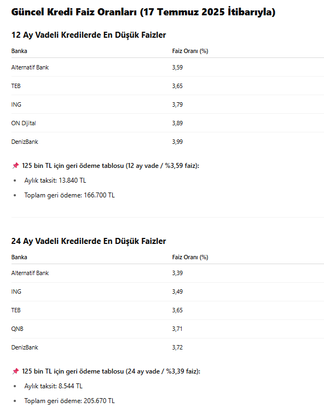Click the red pushpin icon beside 24 ay vade

(x=16, y=371)
